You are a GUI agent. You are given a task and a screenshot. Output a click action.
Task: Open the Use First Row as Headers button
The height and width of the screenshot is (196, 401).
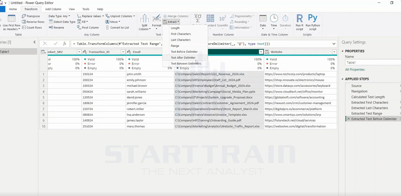pyautogui.click(x=11, y=22)
